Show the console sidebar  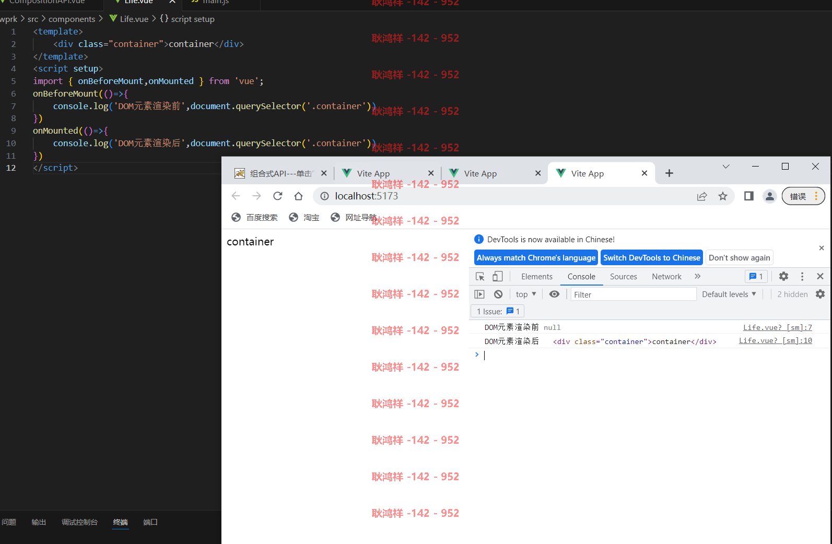[x=479, y=294]
